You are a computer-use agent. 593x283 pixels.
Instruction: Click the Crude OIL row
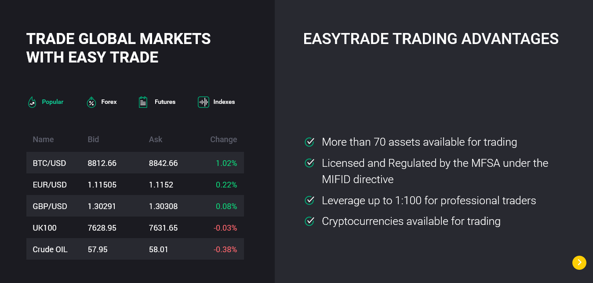coord(135,250)
